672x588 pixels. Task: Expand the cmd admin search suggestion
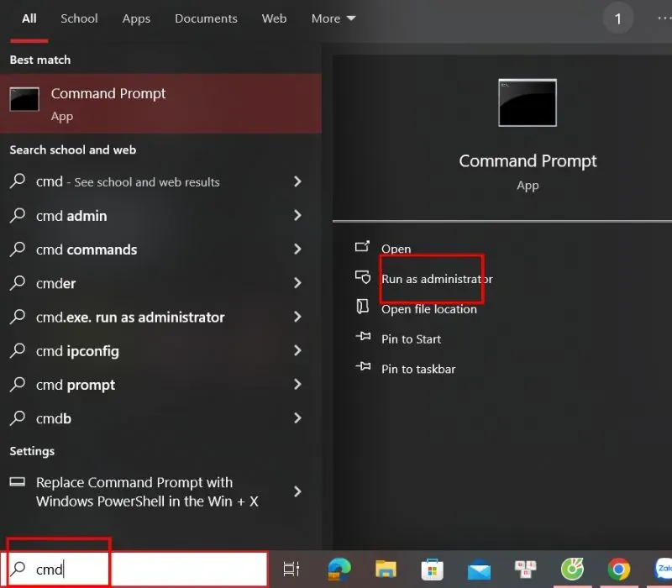(x=297, y=216)
